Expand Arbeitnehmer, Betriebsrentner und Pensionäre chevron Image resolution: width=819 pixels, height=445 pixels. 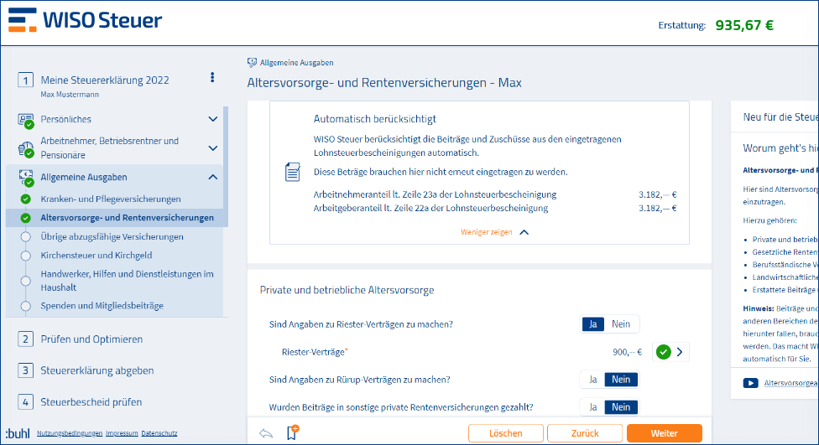212,148
